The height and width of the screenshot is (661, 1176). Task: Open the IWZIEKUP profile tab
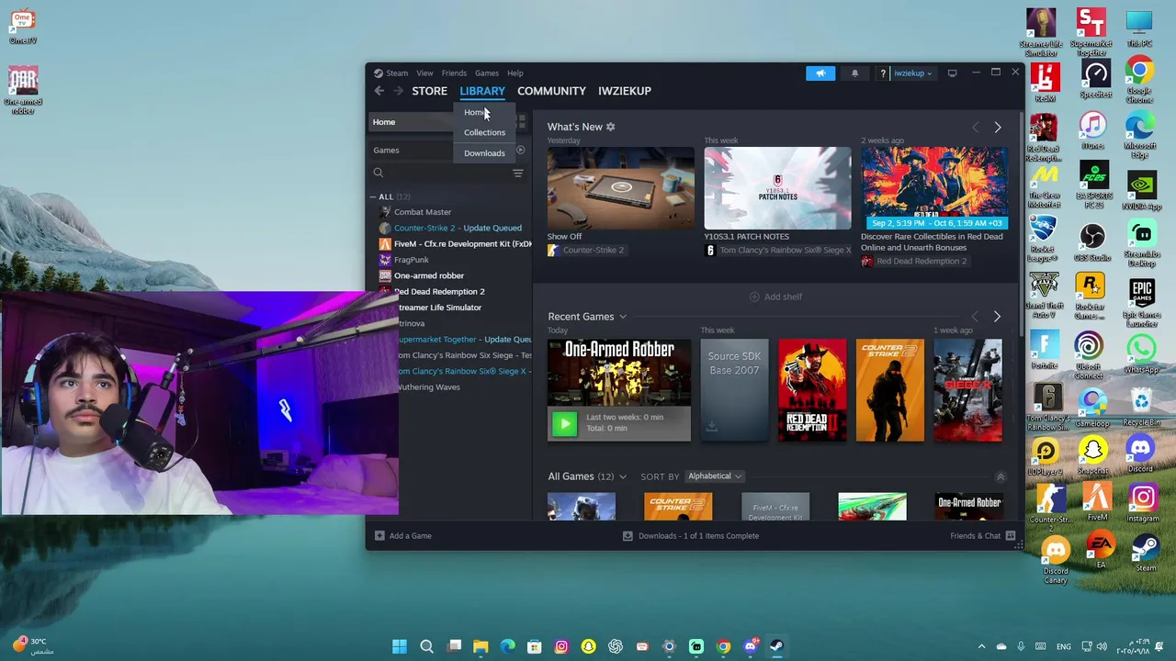[x=625, y=91]
